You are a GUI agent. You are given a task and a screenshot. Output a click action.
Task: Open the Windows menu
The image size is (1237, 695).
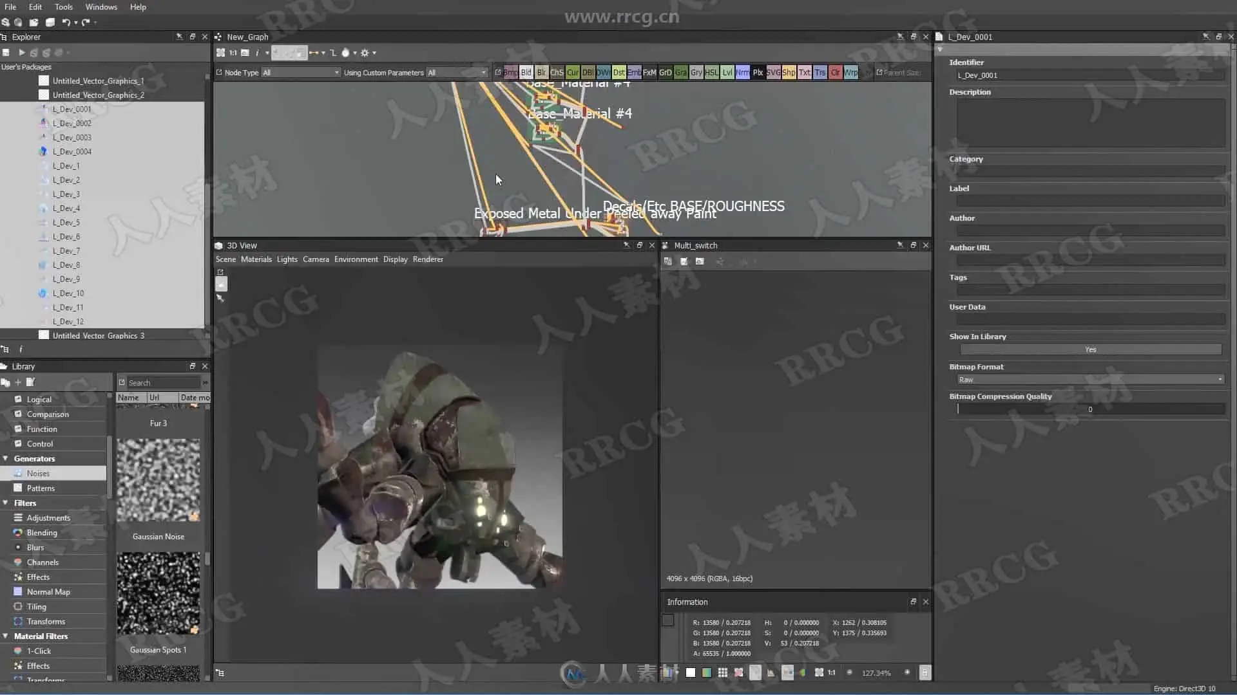(x=101, y=7)
